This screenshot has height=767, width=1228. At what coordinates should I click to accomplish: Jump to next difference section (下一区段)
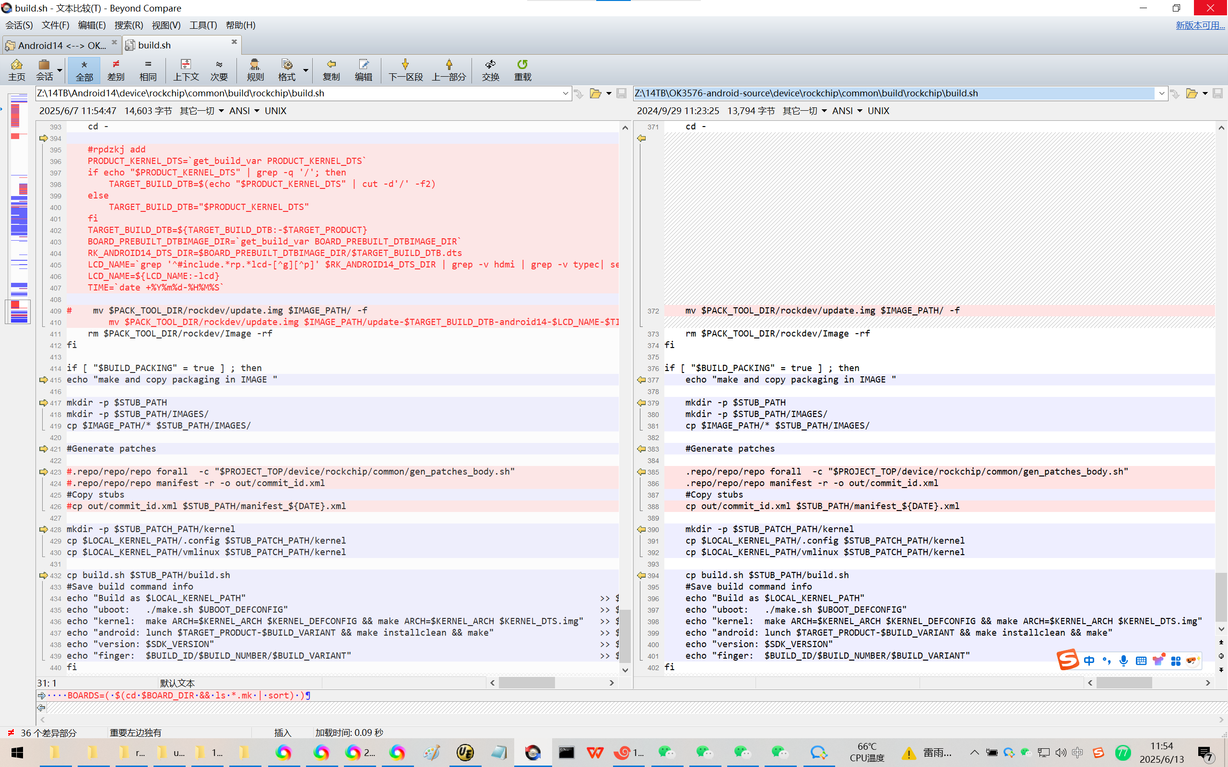click(x=405, y=70)
